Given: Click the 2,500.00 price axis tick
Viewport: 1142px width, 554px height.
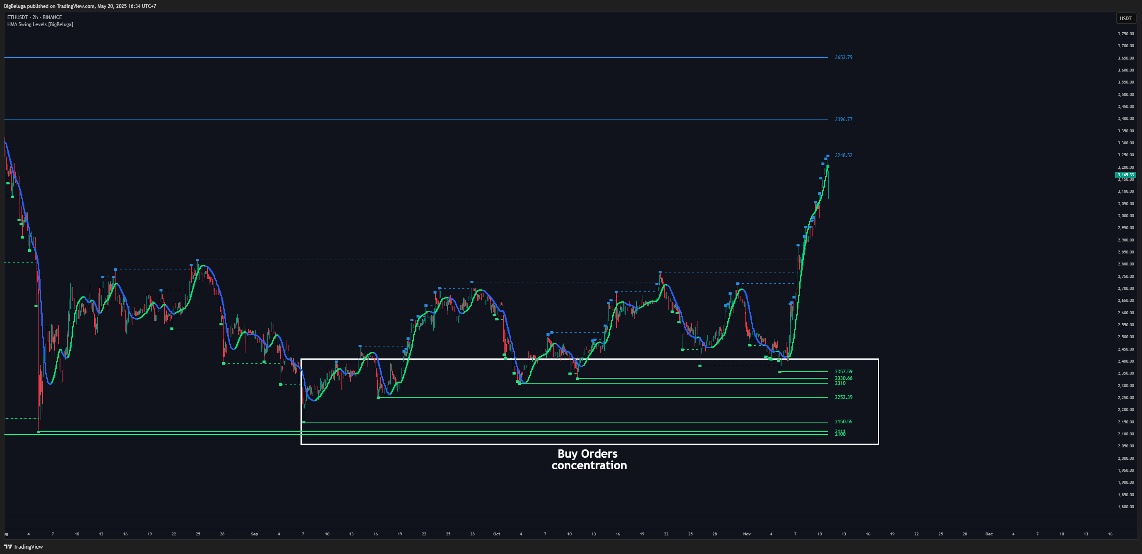Looking at the screenshot, I should pos(1125,337).
